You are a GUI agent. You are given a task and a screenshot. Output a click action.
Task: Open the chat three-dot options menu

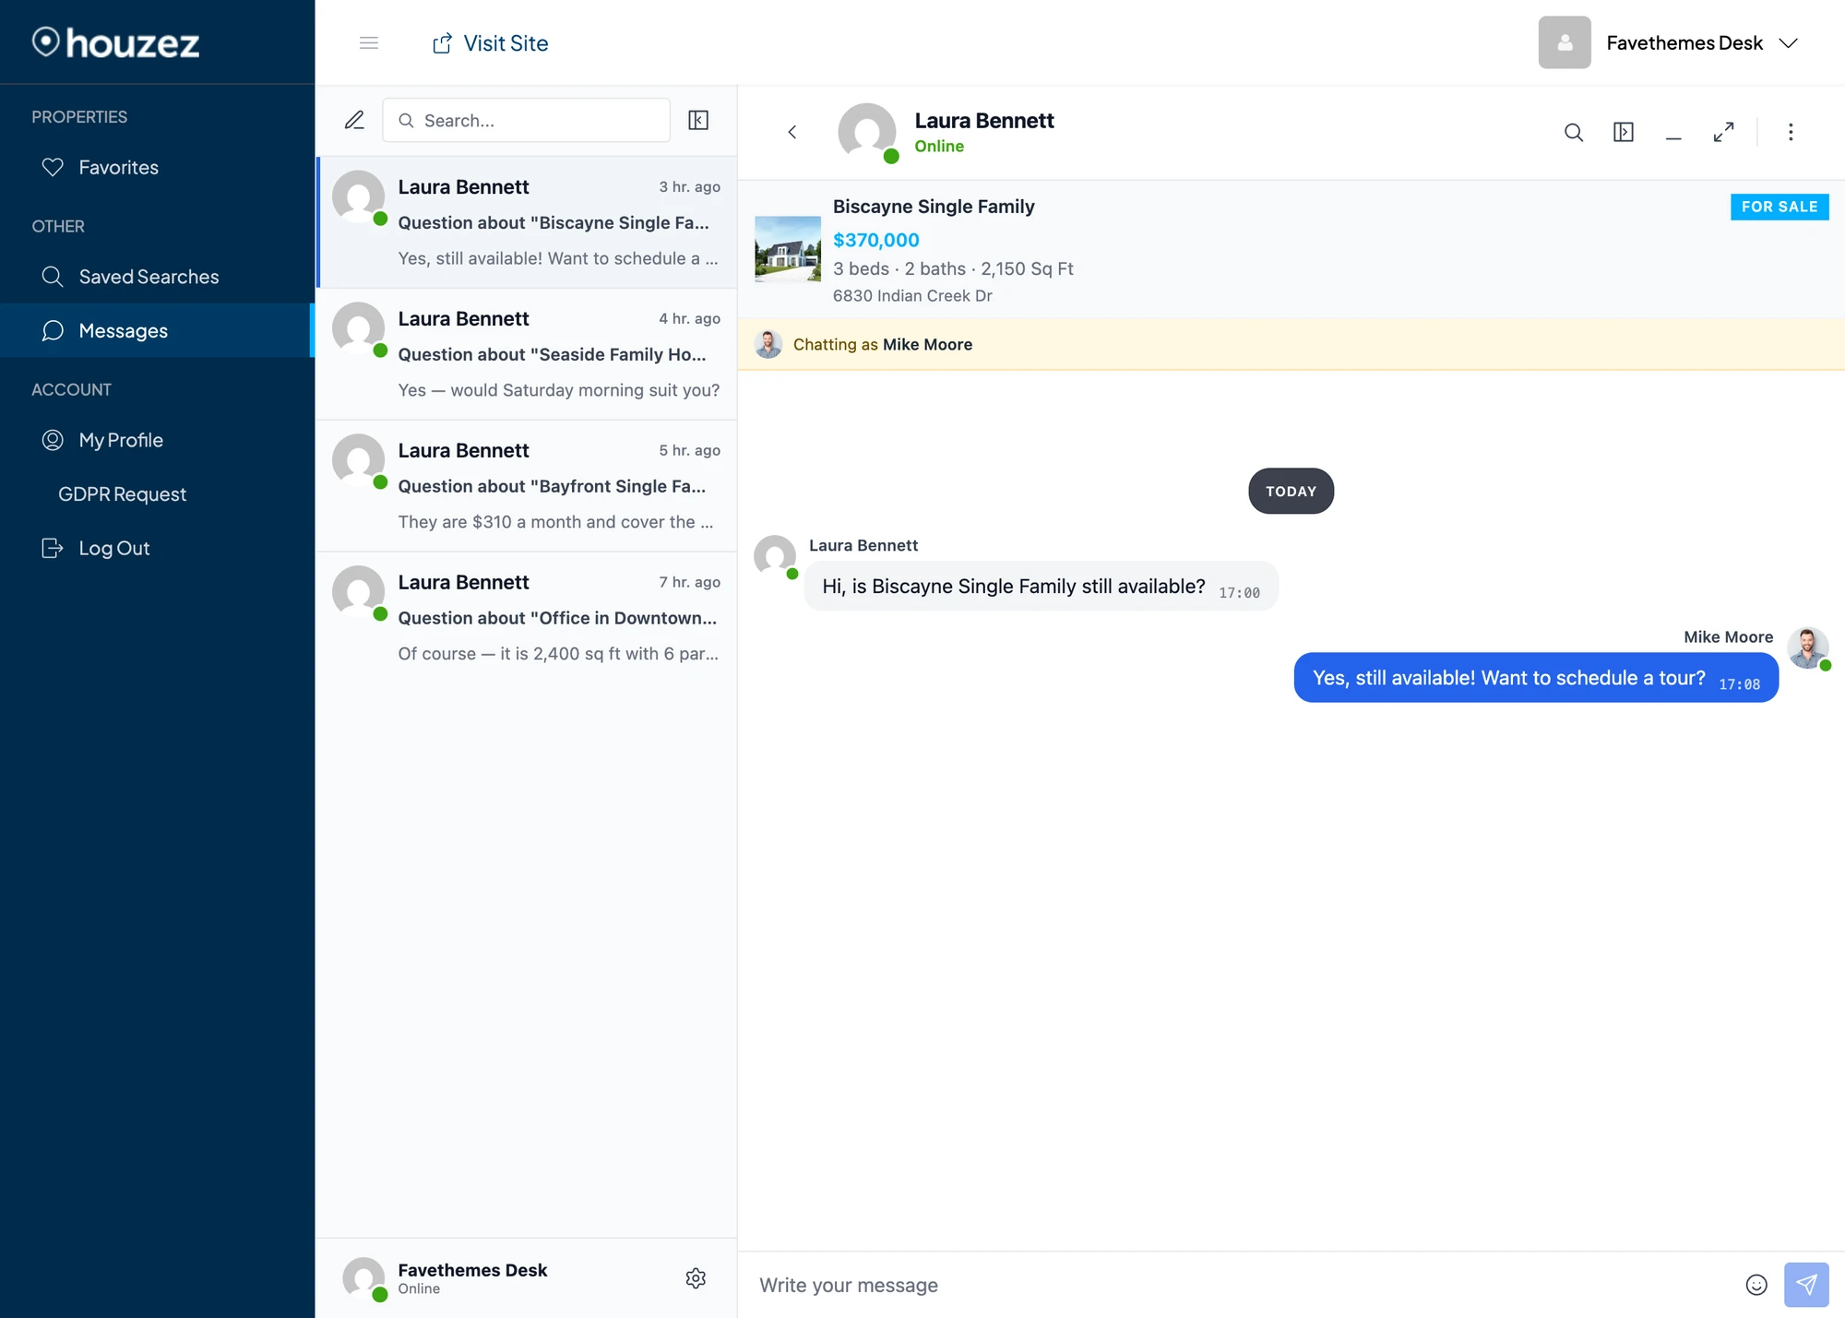(x=1791, y=132)
